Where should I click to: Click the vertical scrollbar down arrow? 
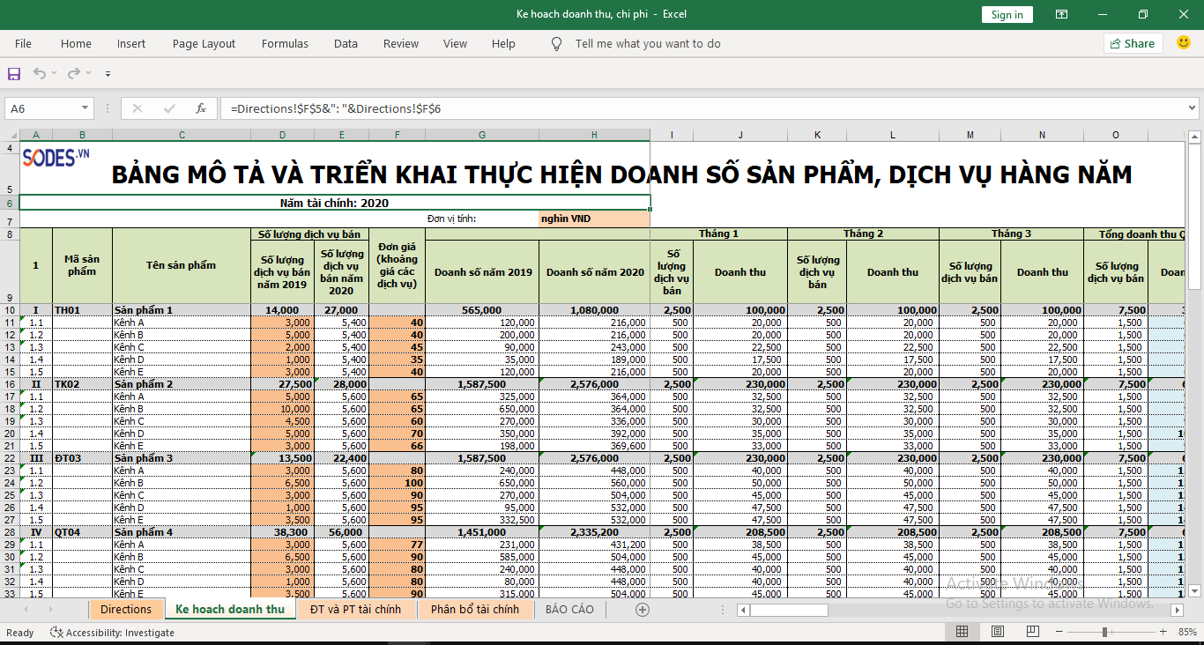click(1195, 590)
